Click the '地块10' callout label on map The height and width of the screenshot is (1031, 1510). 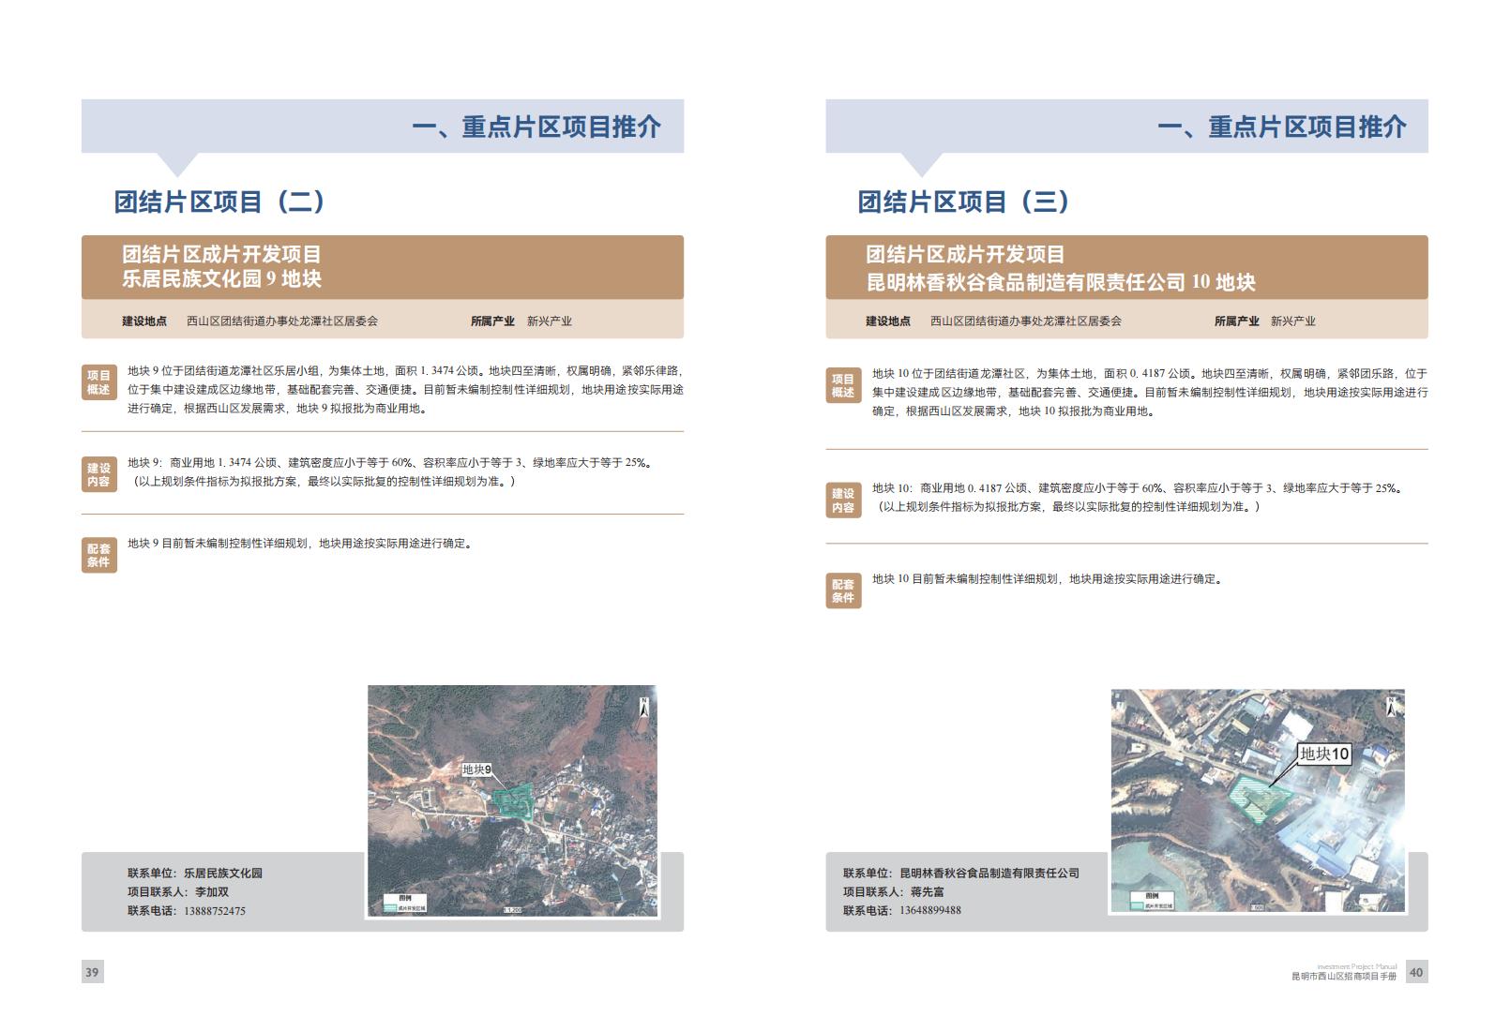(x=1324, y=754)
